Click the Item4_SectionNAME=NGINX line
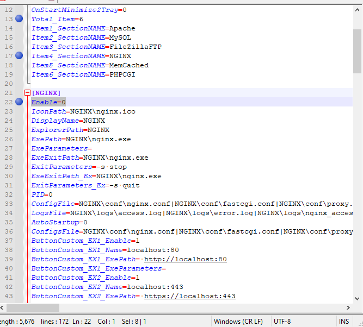This screenshot has height=327, width=363. (x=81, y=56)
